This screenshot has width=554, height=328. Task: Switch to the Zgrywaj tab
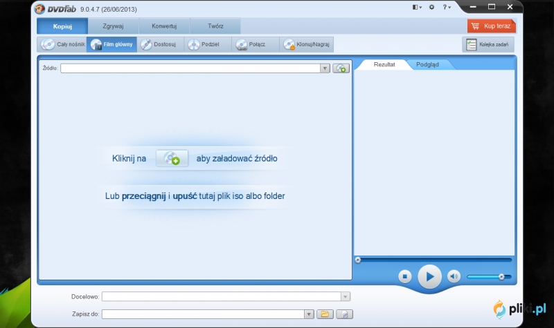[113, 26]
